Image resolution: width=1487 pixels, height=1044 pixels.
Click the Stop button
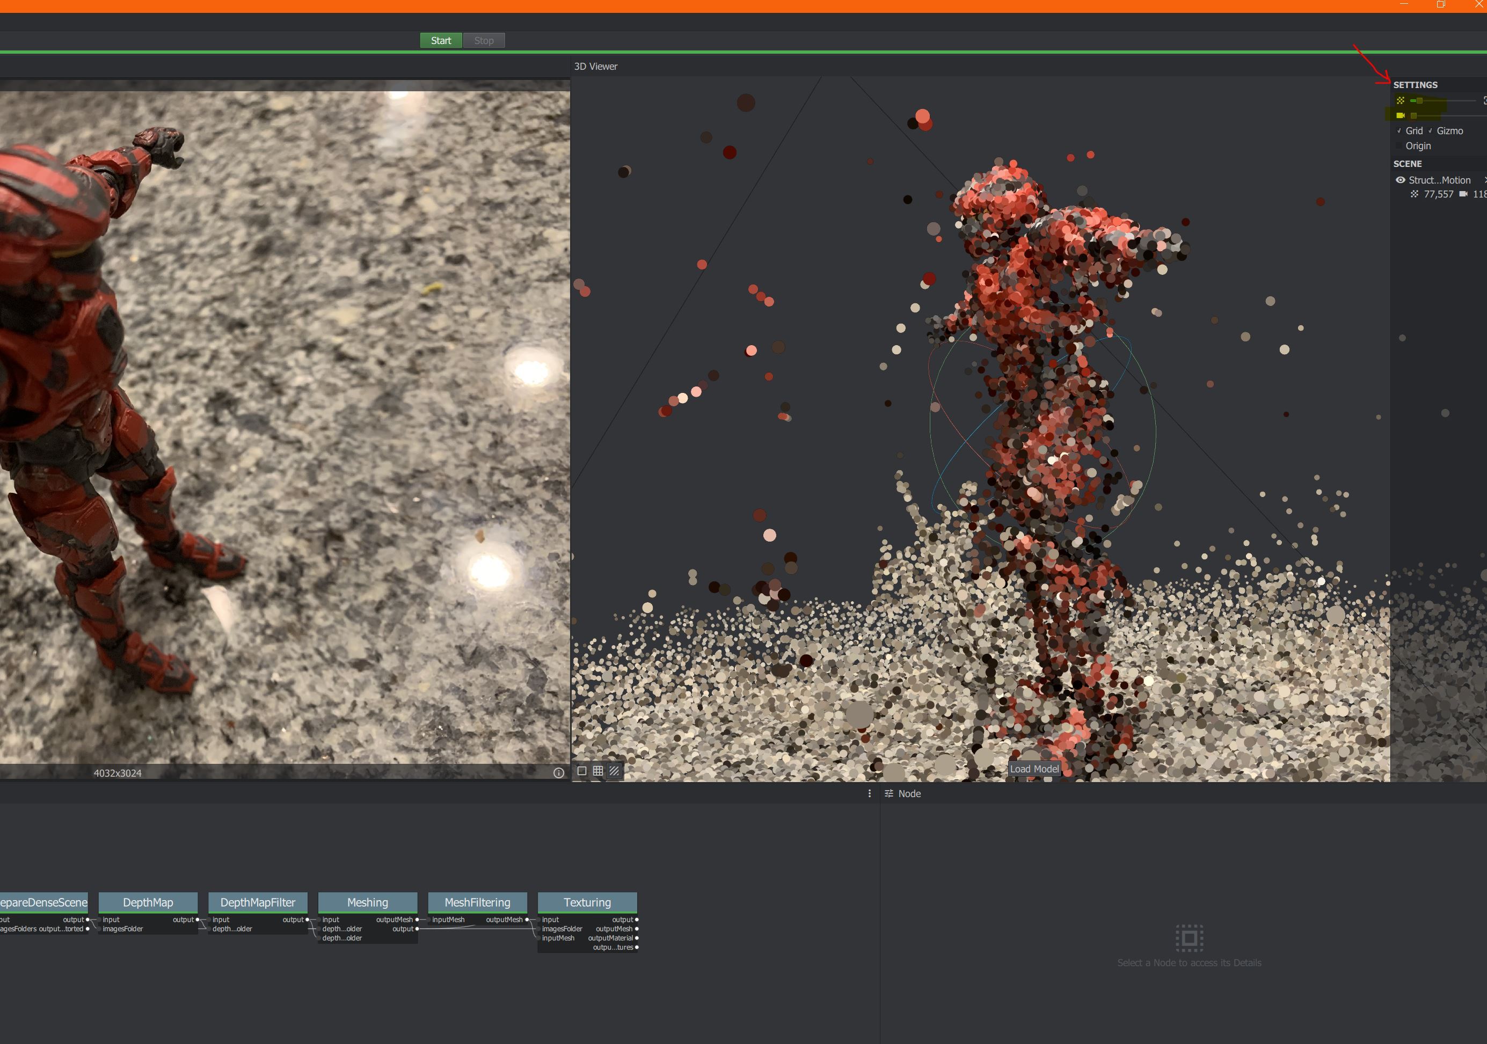[x=484, y=40]
